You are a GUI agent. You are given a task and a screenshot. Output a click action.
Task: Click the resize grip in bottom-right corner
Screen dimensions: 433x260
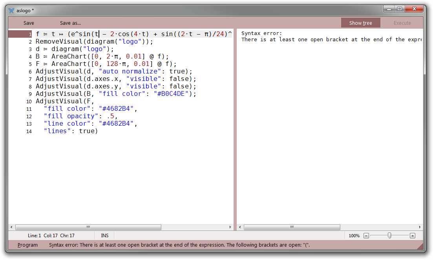coord(420,246)
